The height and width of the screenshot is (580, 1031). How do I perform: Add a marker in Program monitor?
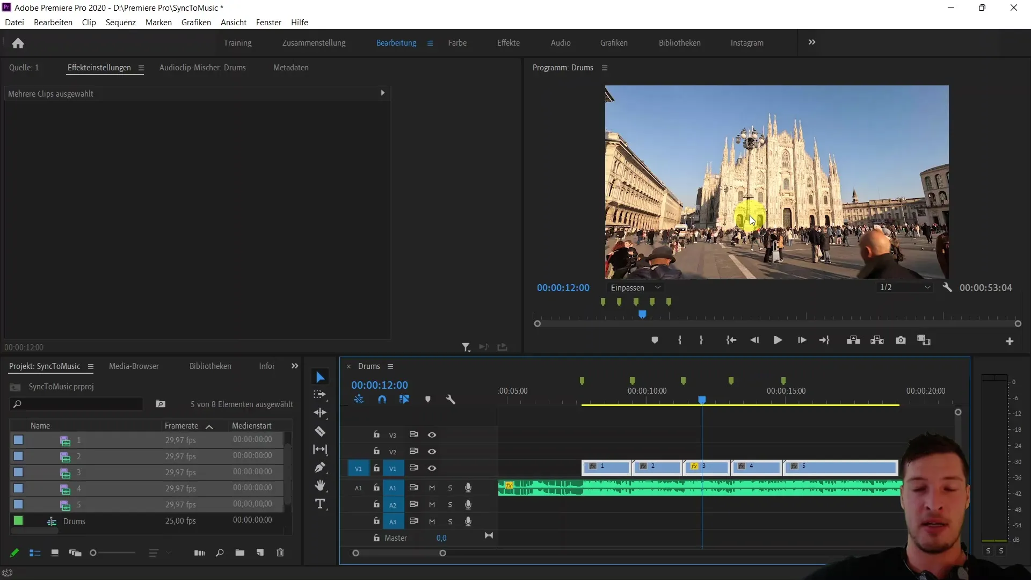coord(655,340)
